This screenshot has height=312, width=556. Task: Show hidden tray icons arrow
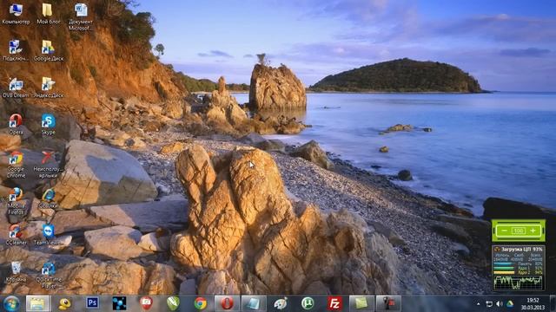coord(479,304)
